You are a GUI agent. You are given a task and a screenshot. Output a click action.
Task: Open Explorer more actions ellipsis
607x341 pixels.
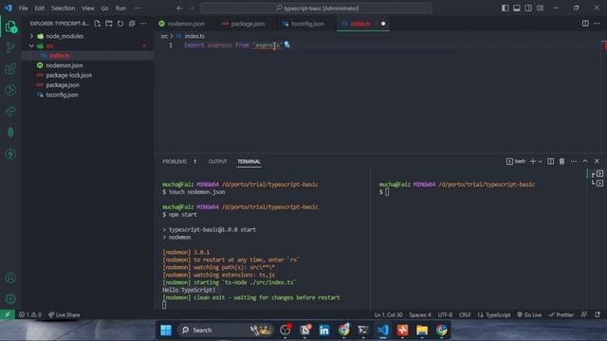click(x=143, y=24)
